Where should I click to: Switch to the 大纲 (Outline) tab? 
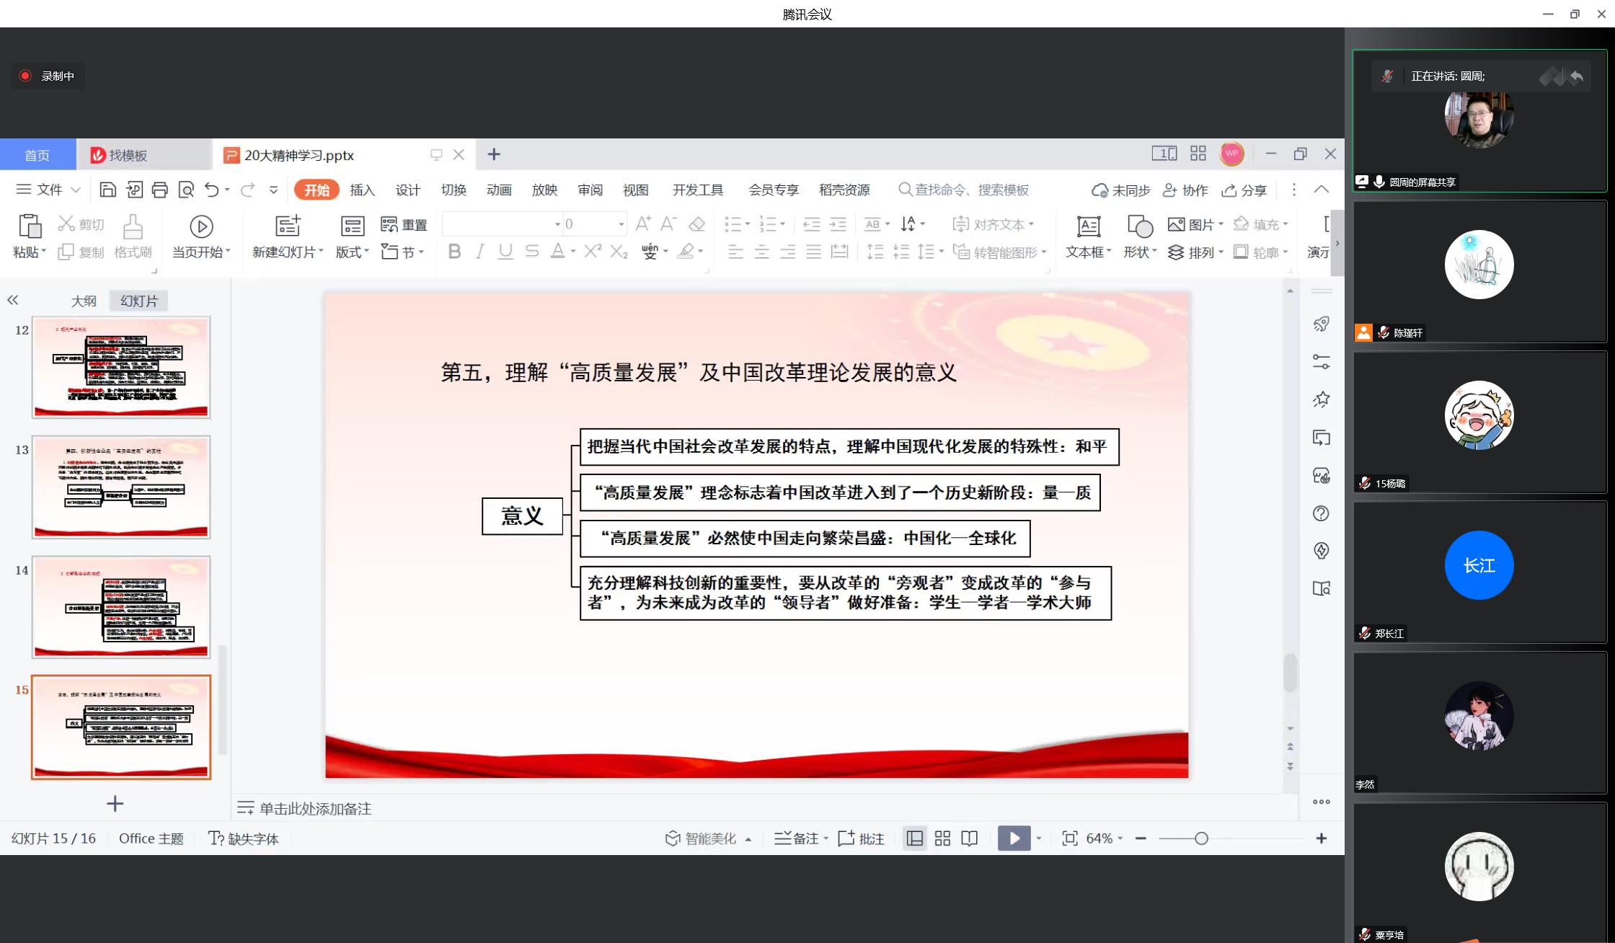point(84,301)
